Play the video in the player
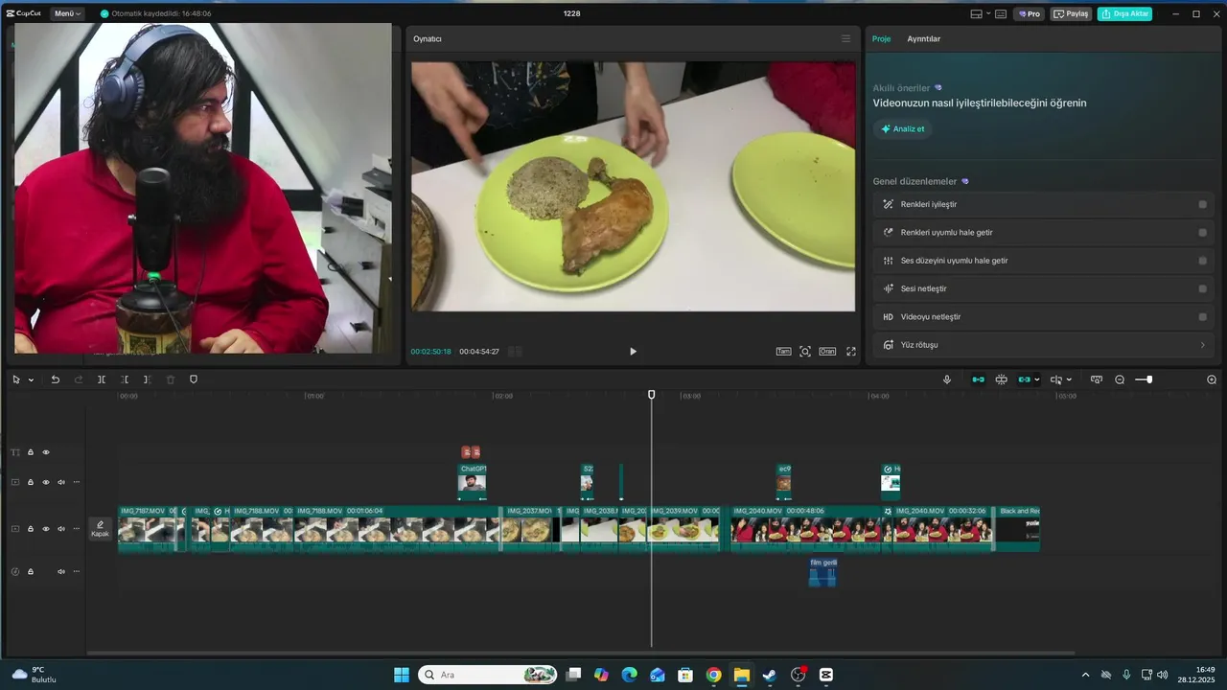The width and height of the screenshot is (1227, 690). [x=633, y=352]
